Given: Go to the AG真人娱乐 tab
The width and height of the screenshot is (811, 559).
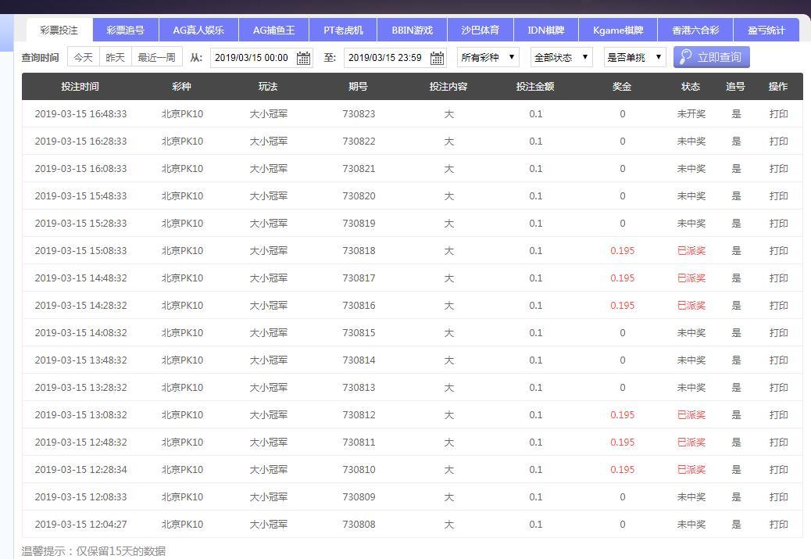Looking at the screenshot, I should point(198,30).
